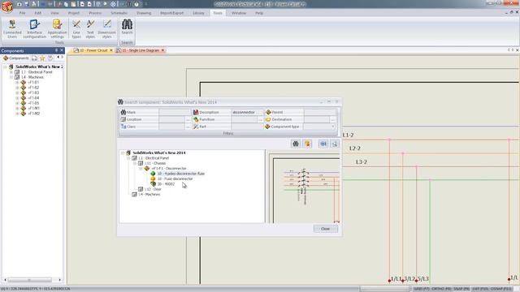Click the star favorites icon in Components panel
The image size is (520, 292).
(42, 58)
